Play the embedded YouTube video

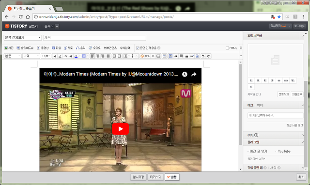click(x=121, y=129)
